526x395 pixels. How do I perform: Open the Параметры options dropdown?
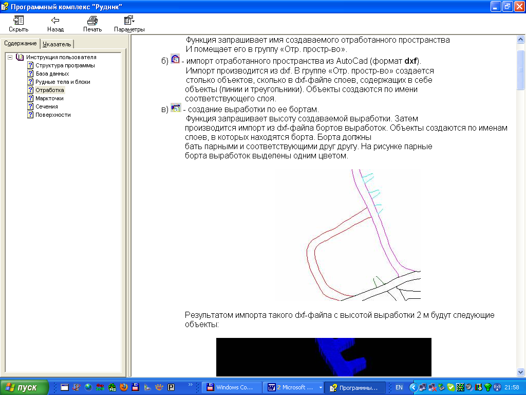[x=129, y=24]
